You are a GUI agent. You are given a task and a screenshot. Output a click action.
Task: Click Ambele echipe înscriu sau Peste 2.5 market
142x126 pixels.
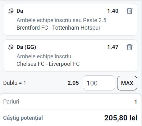(x=61, y=20)
